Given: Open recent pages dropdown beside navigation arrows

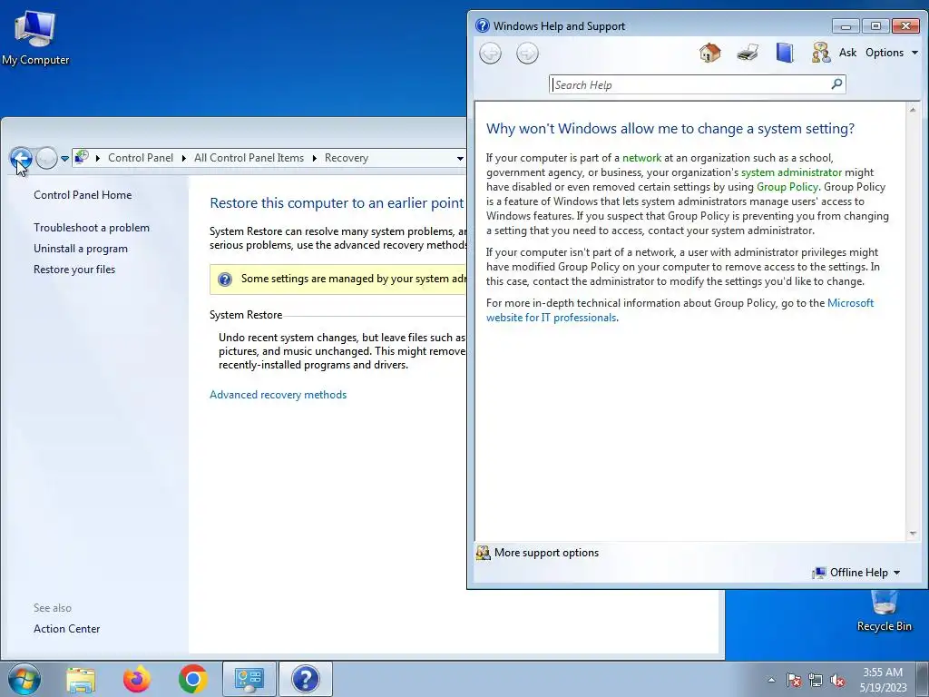Looking at the screenshot, I should pyautogui.click(x=64, y=158).
